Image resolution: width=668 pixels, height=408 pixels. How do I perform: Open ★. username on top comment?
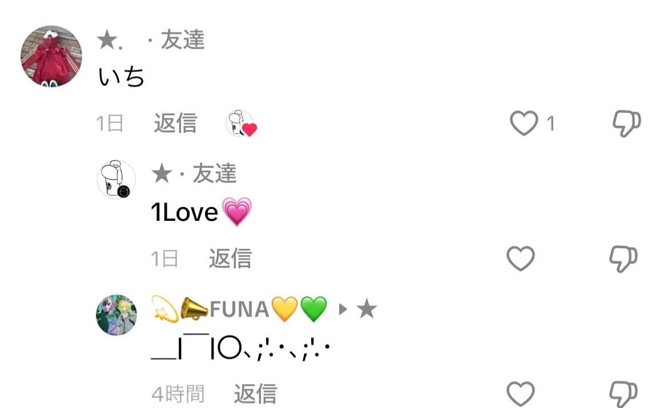tap(110, 41)
